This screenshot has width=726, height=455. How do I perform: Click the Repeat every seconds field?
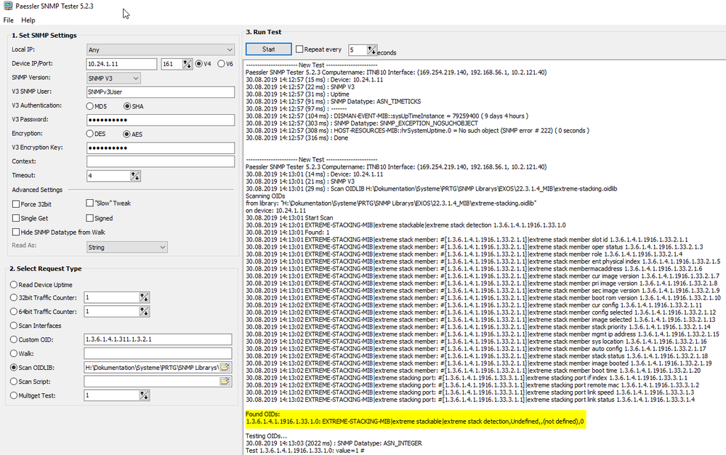[358, 50]
